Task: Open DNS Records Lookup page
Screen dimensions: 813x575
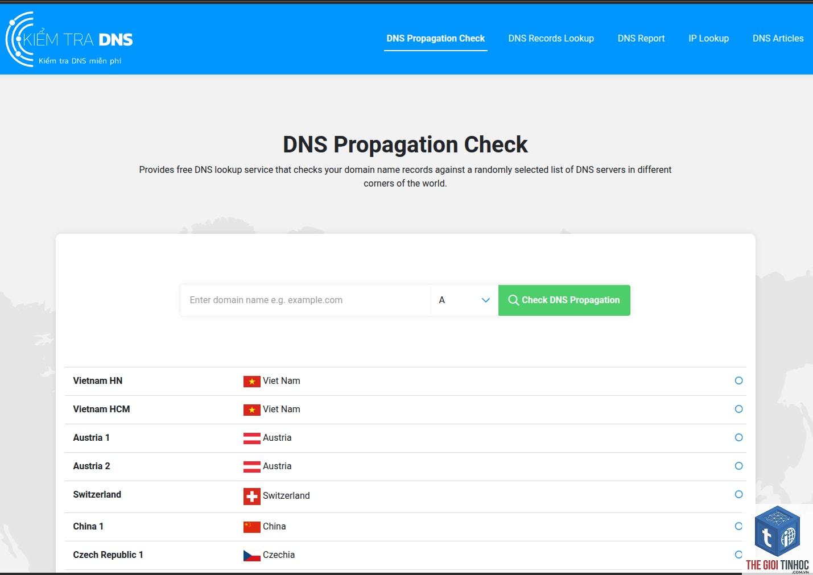Action: pyautogui.click(x=551, y=39)
